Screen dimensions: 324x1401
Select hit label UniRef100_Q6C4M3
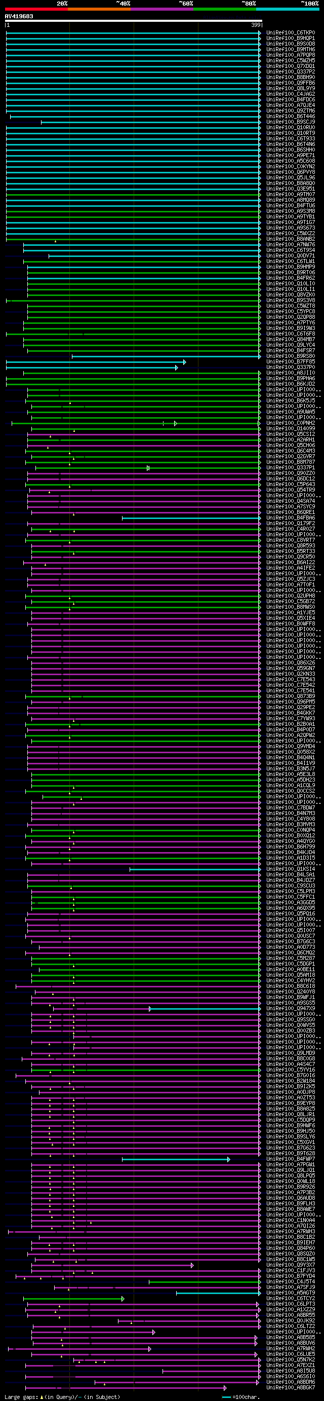(x=290, y=451)
